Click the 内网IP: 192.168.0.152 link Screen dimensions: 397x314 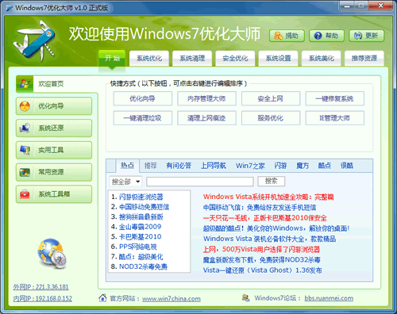(x=43, y=298)
